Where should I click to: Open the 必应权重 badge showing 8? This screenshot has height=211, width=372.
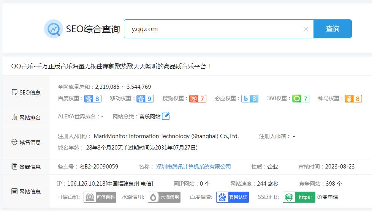(x=250, y=99)
